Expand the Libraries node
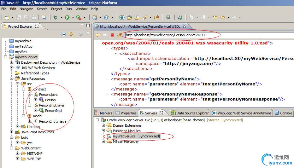Screen dimensions: 294x168 pos(18,127)
